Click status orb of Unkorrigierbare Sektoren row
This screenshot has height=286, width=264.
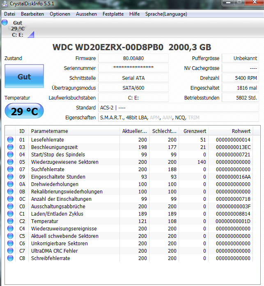point(10,243)
